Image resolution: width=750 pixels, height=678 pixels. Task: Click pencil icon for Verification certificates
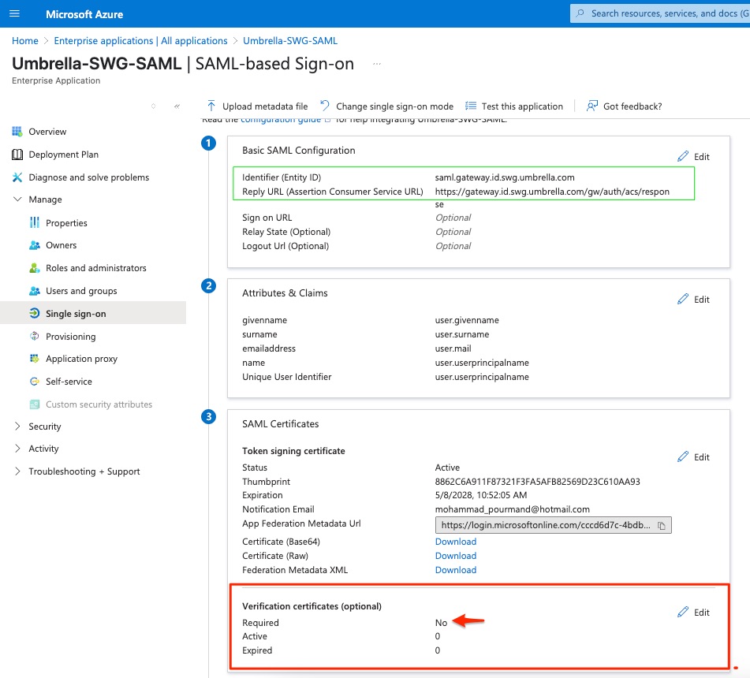pyautogui.click(x=683, y=612)
